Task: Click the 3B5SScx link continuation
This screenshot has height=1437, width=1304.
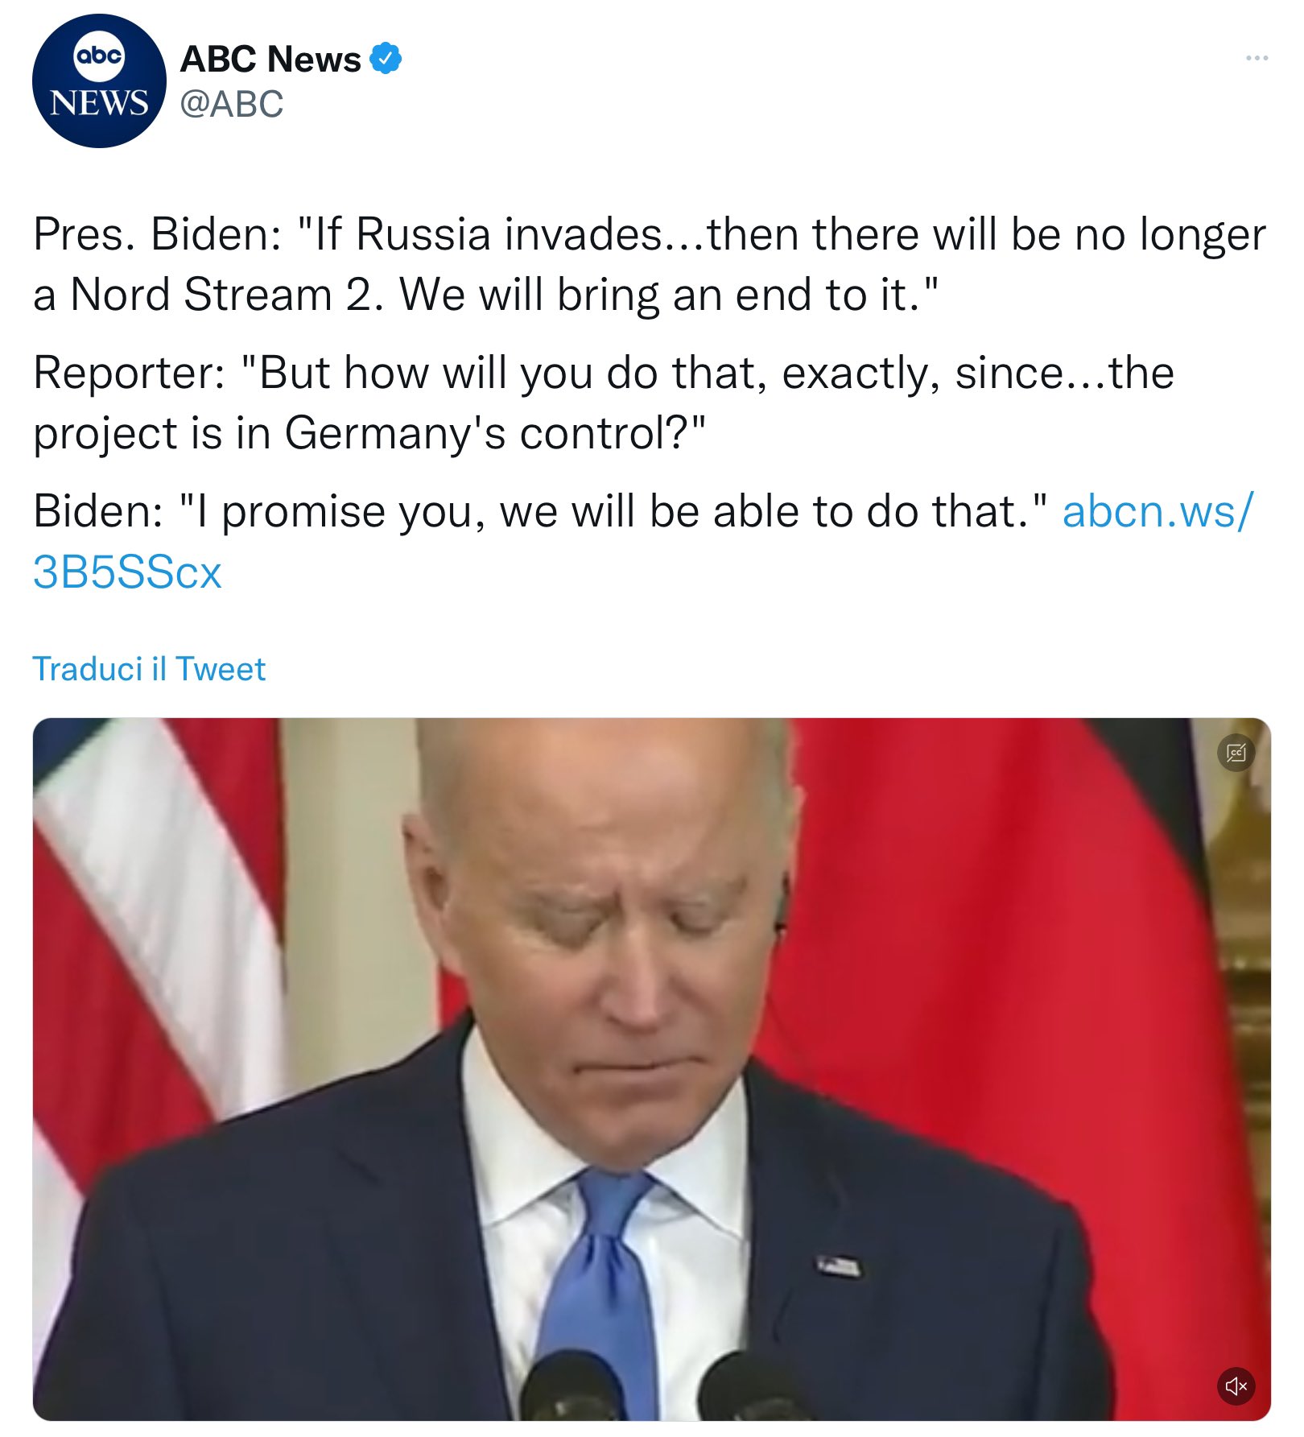Action: pyautogui.click(x=127, y=572)
